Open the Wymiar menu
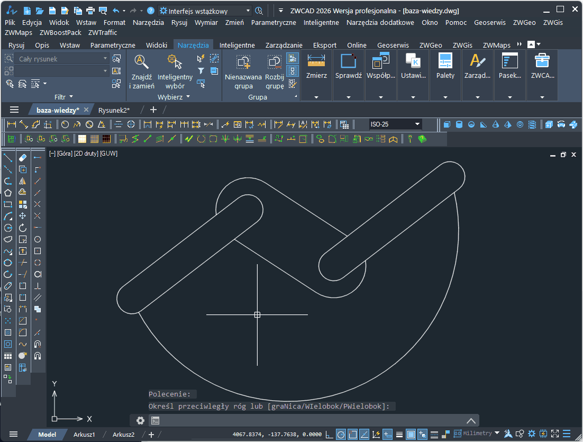The width and height of the screenshot is (583, 442). coord(206,23)
